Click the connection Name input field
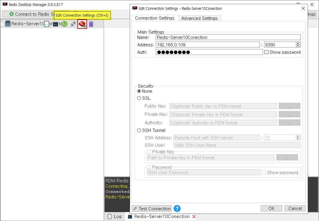319x221 pixels. point(228,37)
